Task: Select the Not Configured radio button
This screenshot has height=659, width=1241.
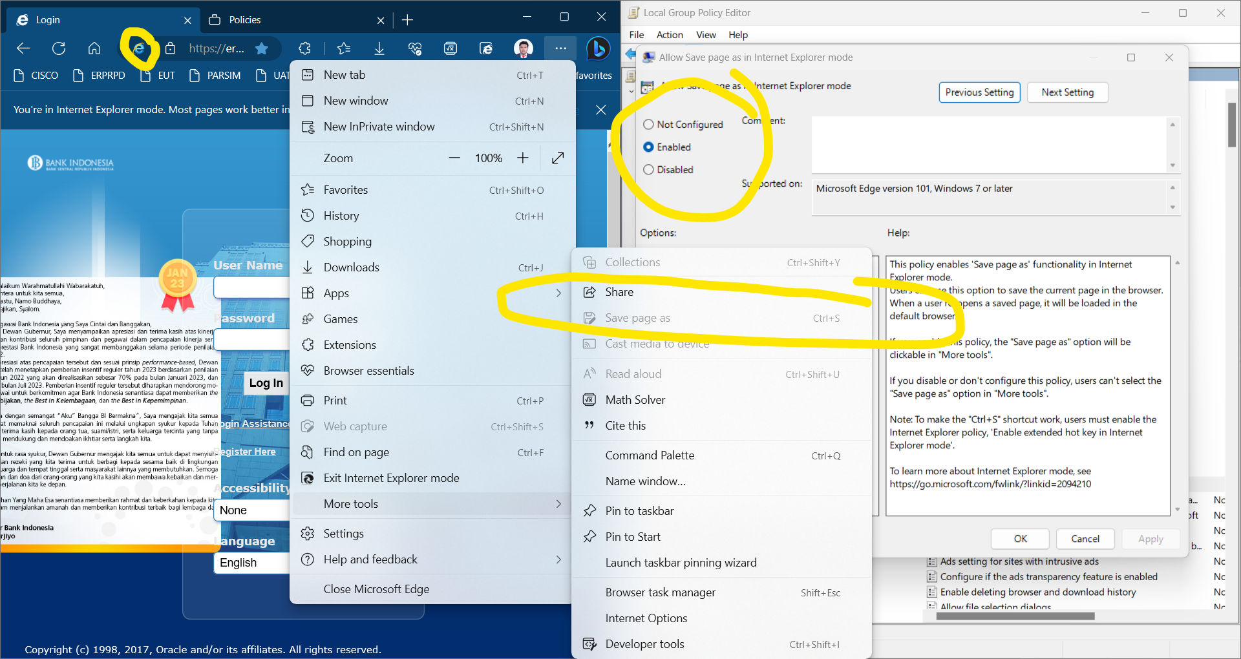Action: point(648,125)
